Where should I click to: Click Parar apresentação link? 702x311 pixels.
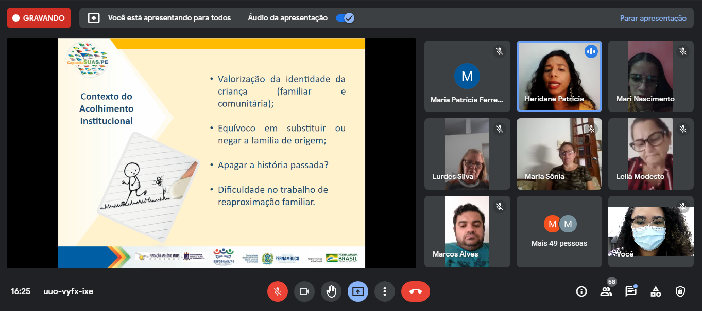(653, 18)
